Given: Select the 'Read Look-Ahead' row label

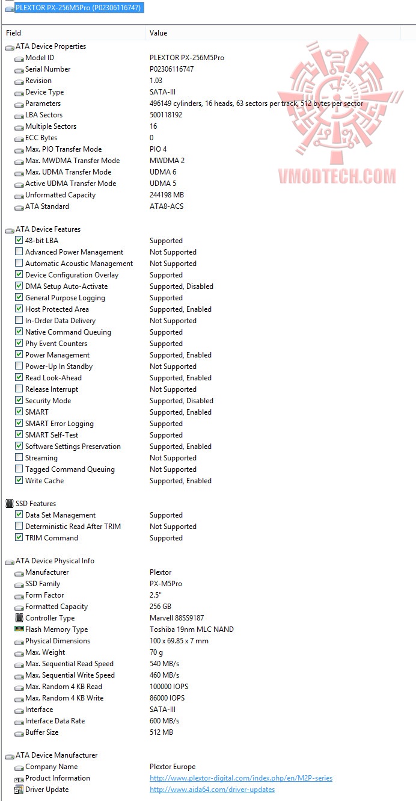Looking at the screenshot, I should 54,378.
